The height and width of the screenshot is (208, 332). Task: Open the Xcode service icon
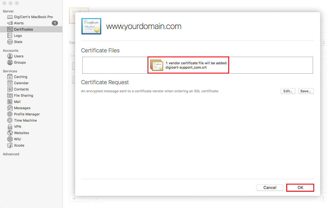click(10, 145)
